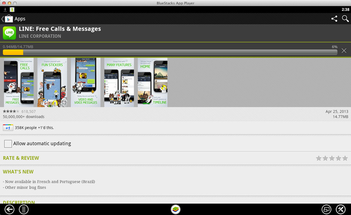
Task: Click the 2:38 clock in the status bar
Action: click(x=345, y=9)
